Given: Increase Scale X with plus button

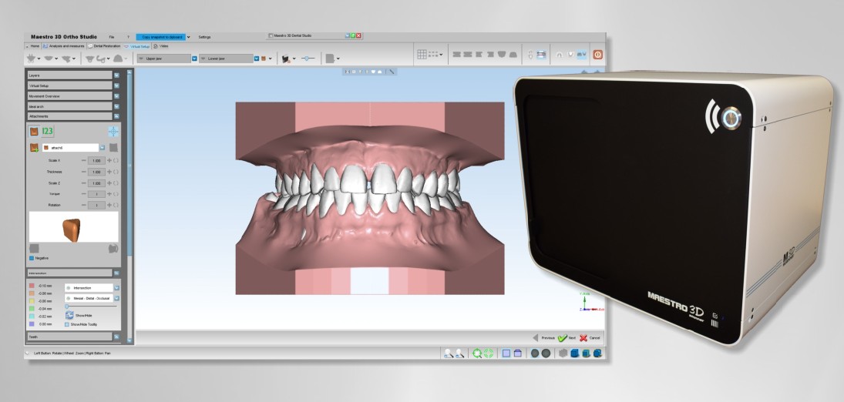Looking at the screenshot, I should coord(109,160).
